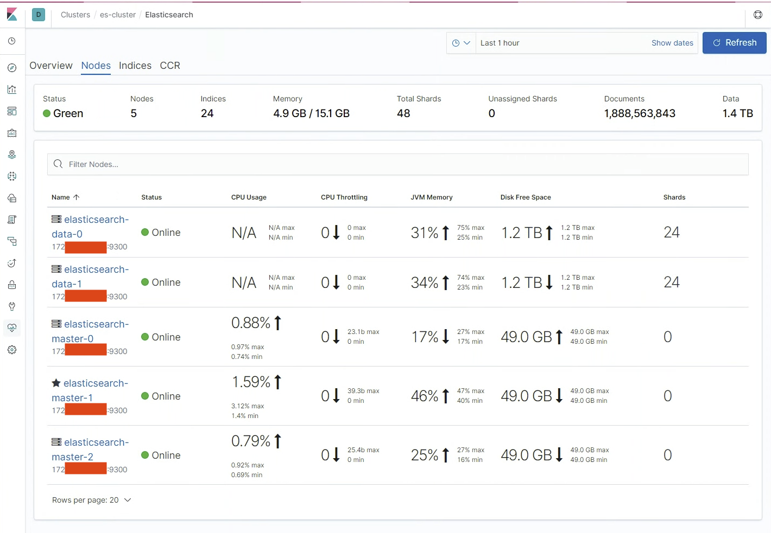Open Machine Learning icon in sidebar
The height and width of the screenshot is (533, 771).
click(x=12, y=176)
